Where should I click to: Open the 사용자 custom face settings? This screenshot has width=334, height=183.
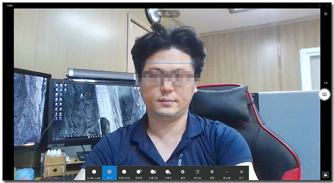coord(168,173)
